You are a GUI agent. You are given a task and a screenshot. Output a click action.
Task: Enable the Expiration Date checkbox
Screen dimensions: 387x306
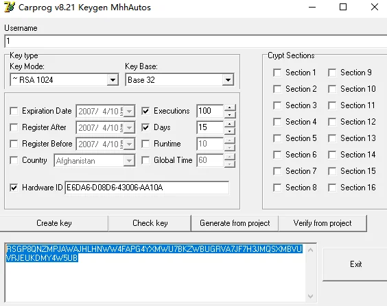coord(14,111)
